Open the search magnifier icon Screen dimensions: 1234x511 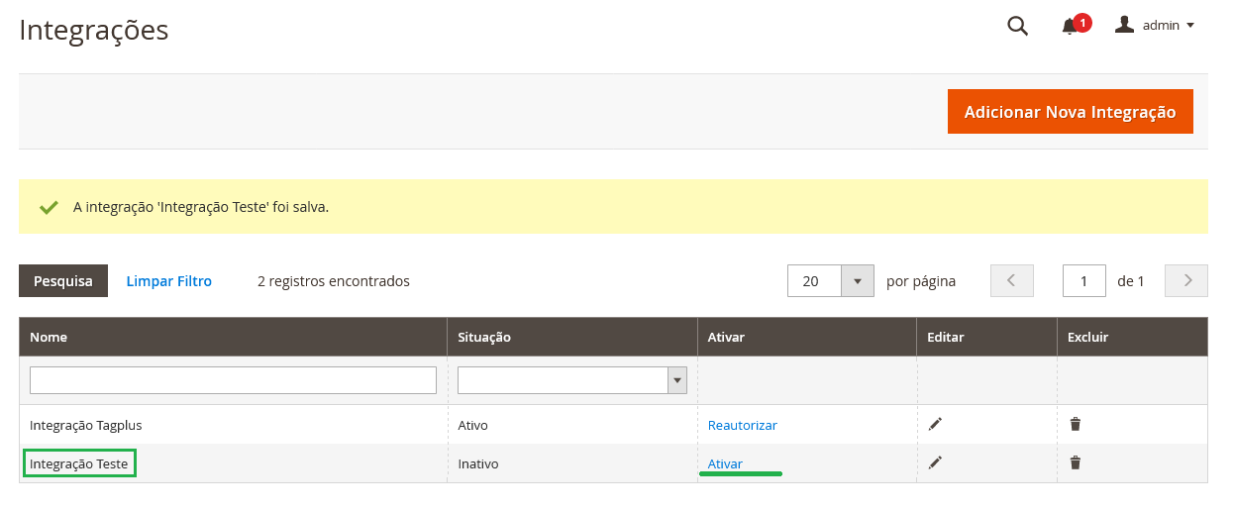[1017, 26]
